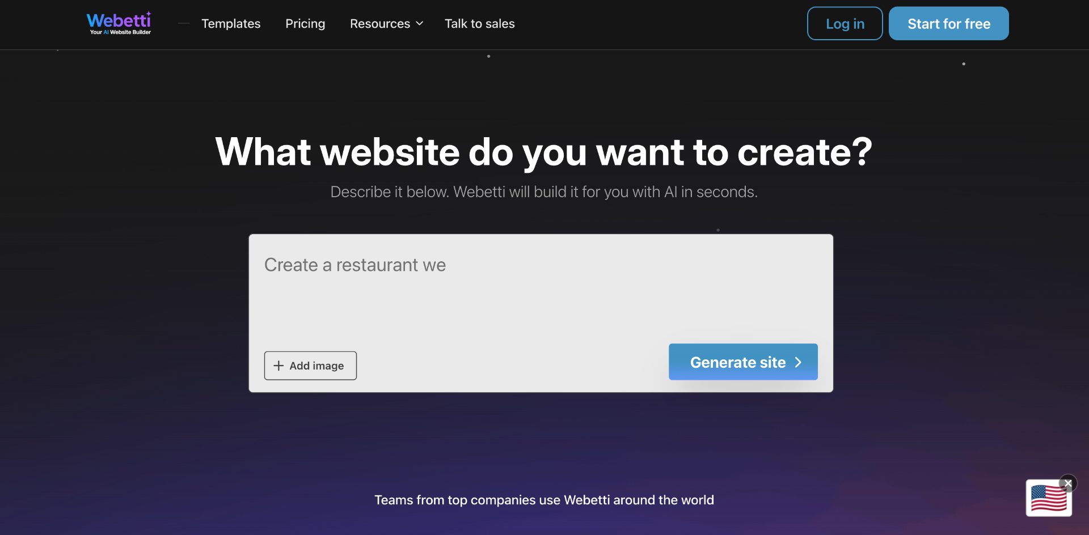The image size is (1089, 535).
Task: Go to the Pricing page
Action: [x=305, y=24]
